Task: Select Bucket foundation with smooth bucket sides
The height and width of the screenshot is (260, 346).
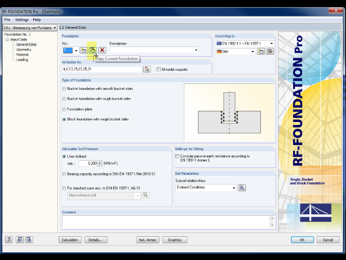Action: (64, 89)
